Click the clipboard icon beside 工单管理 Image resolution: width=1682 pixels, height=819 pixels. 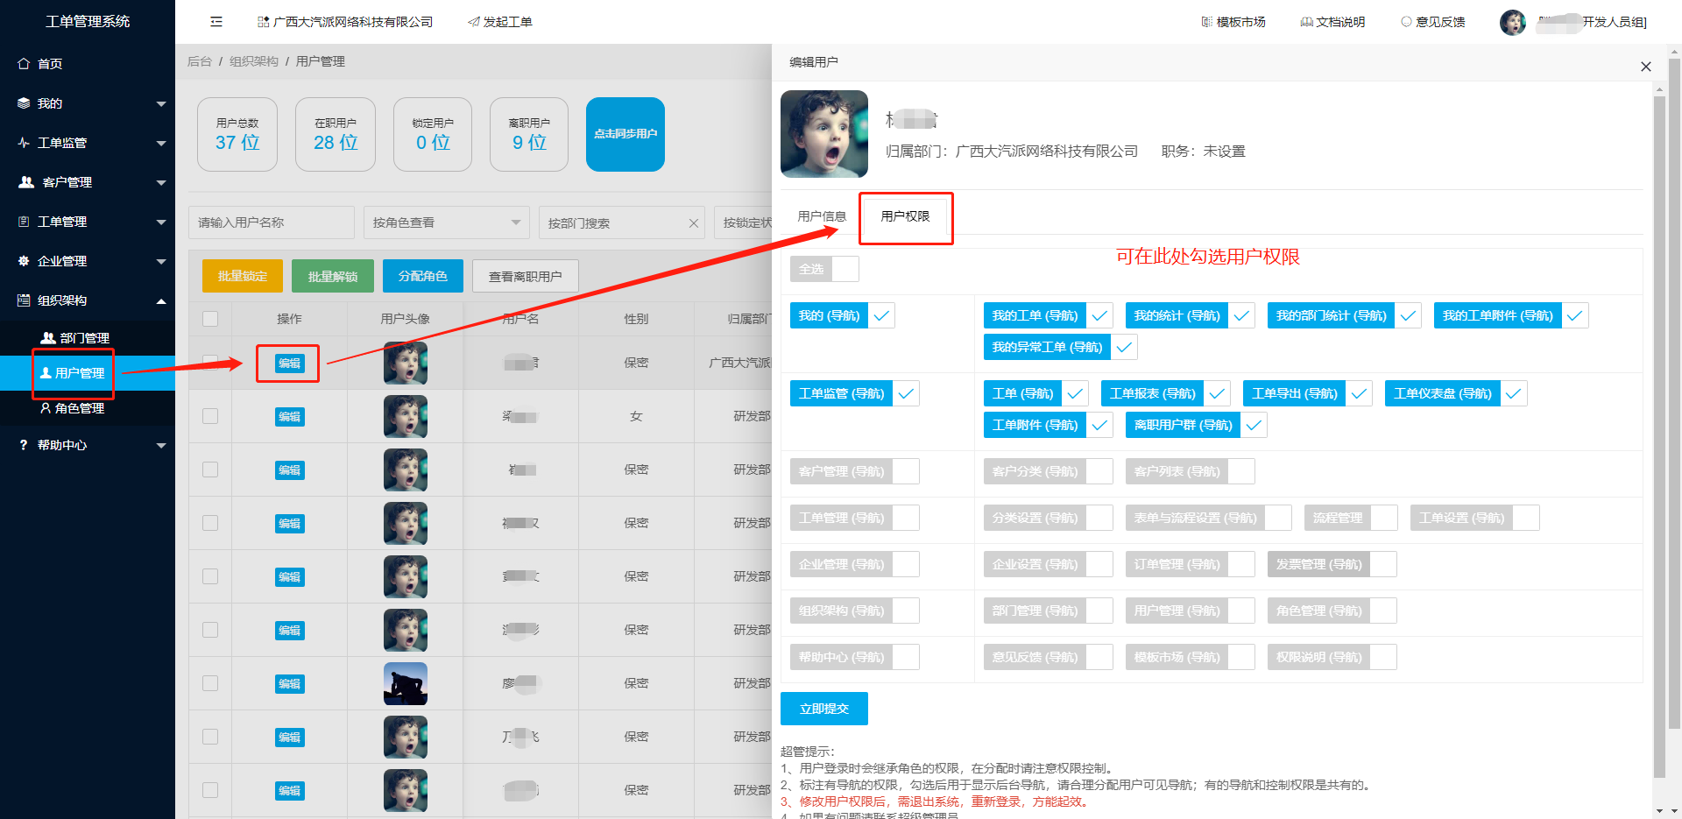click(x=24, y=222)
